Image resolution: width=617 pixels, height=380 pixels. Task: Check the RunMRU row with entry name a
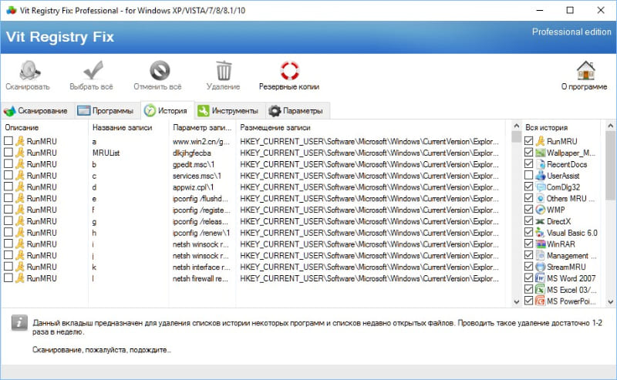8,141
